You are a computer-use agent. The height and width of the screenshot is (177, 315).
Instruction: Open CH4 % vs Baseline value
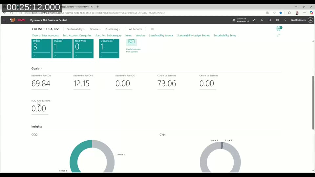pos(206,84)
